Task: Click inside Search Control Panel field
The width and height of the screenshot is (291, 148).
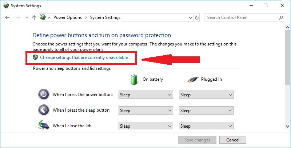Action: [241, 17]
